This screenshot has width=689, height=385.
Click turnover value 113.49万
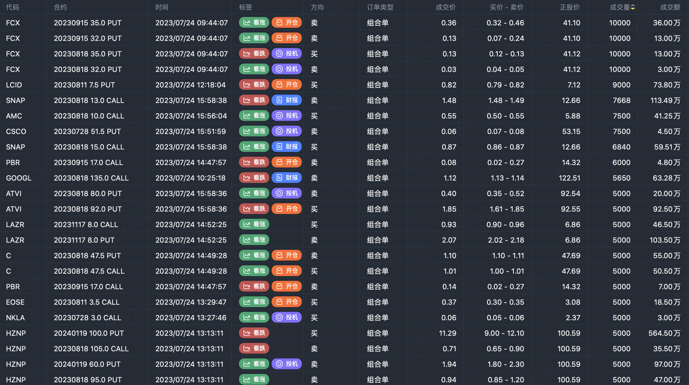point(665,101)
